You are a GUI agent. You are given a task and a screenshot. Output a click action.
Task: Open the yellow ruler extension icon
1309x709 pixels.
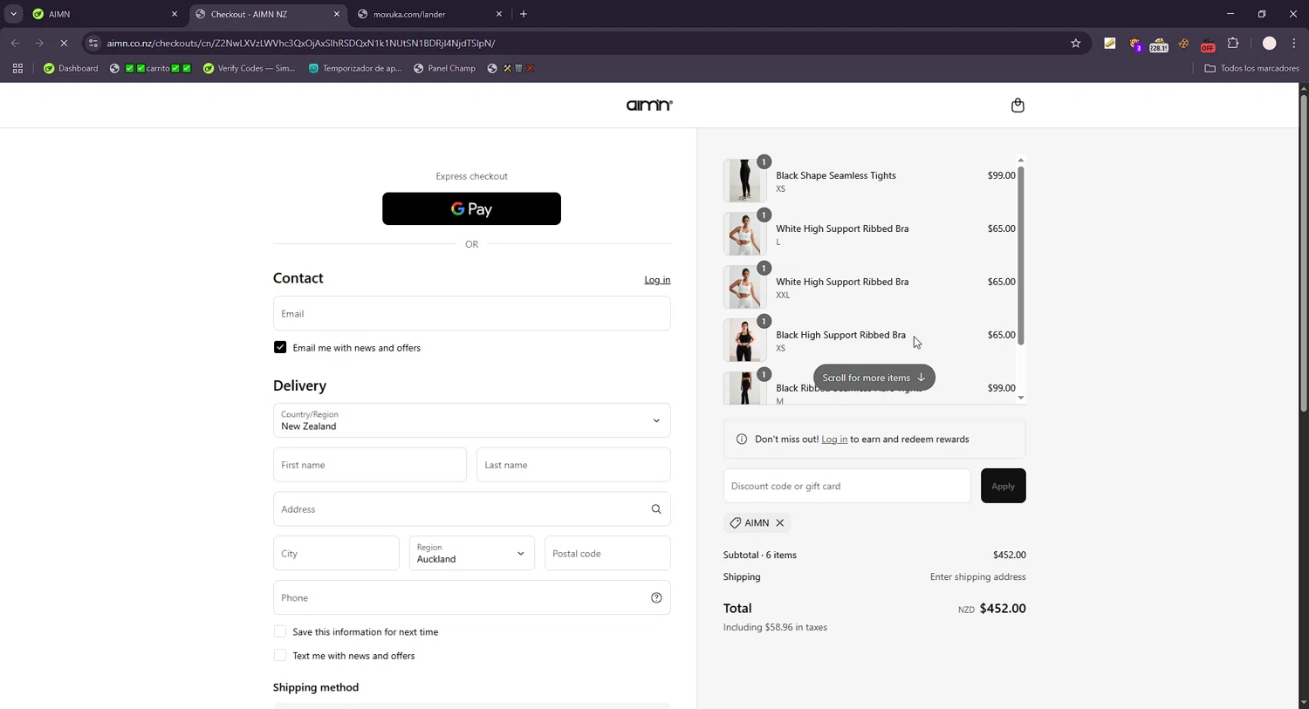1110,43
